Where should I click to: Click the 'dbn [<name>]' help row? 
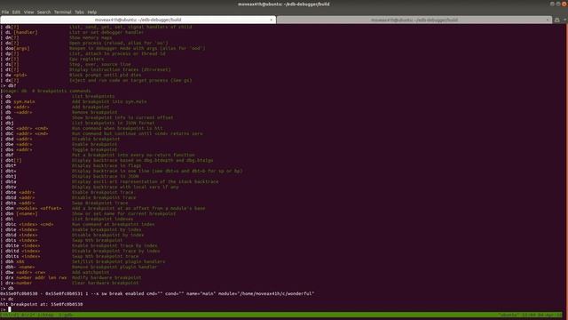pos(88,213)
